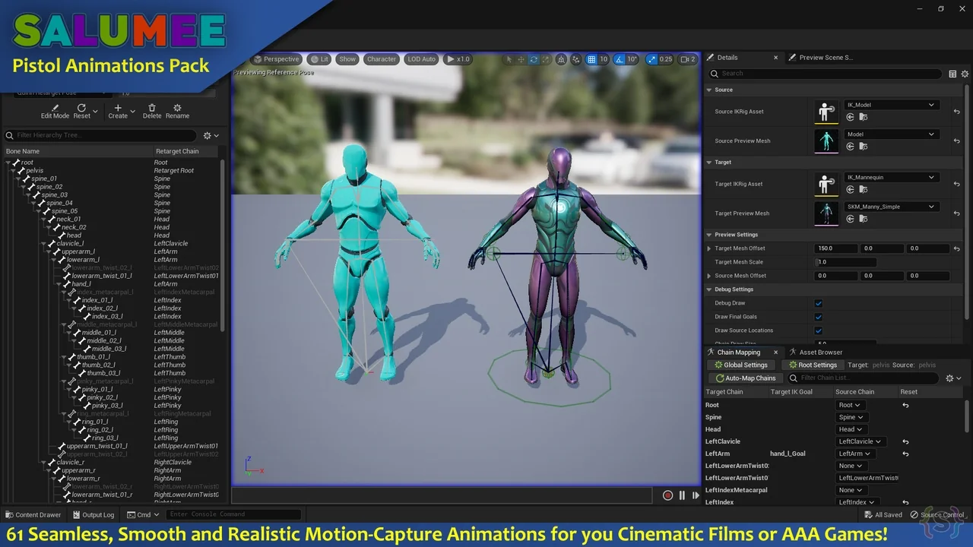
Task: Open Global Settings in Chain Mapping
Action: click(740, 365)
